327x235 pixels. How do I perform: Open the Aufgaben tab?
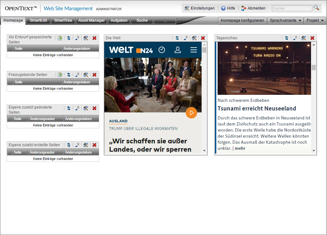click(x=119, y=20)
